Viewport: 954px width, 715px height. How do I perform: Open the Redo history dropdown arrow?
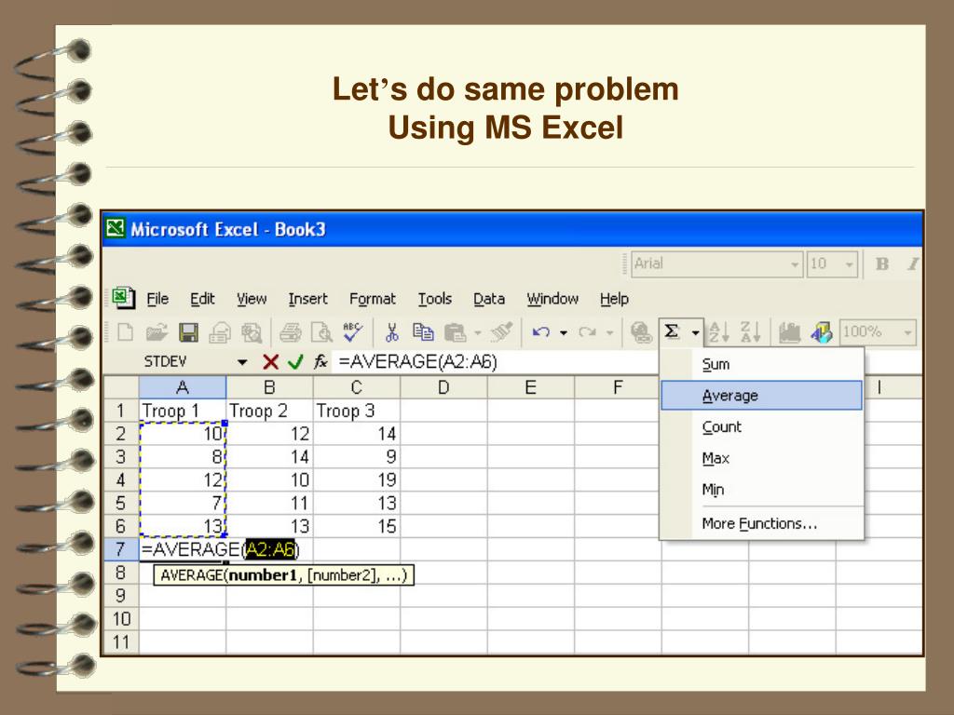click(x=609, y=332)
